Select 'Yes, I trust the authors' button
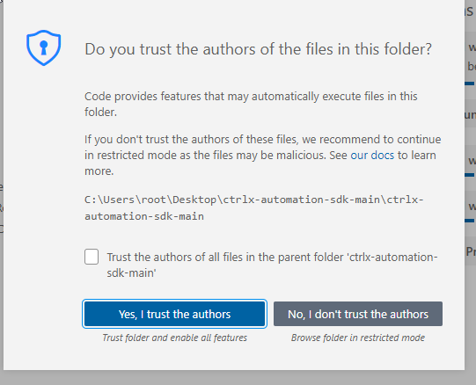This screenshot has width=476, height=385. (x=174, y=314)
